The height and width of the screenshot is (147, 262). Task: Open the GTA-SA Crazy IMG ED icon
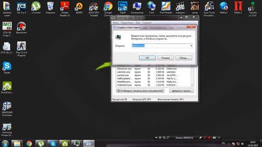(7, 29)
